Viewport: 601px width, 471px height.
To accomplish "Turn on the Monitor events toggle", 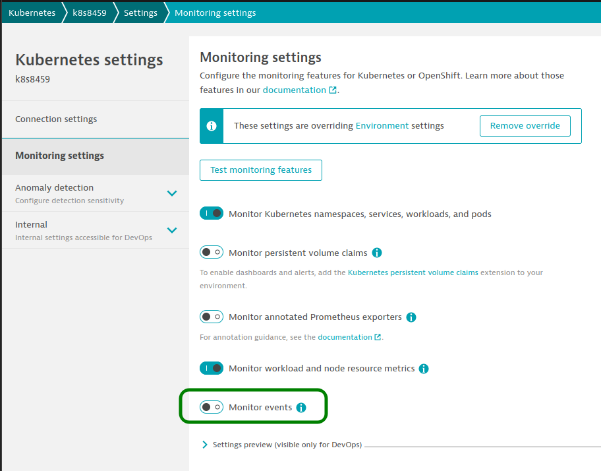I will 211,406.
